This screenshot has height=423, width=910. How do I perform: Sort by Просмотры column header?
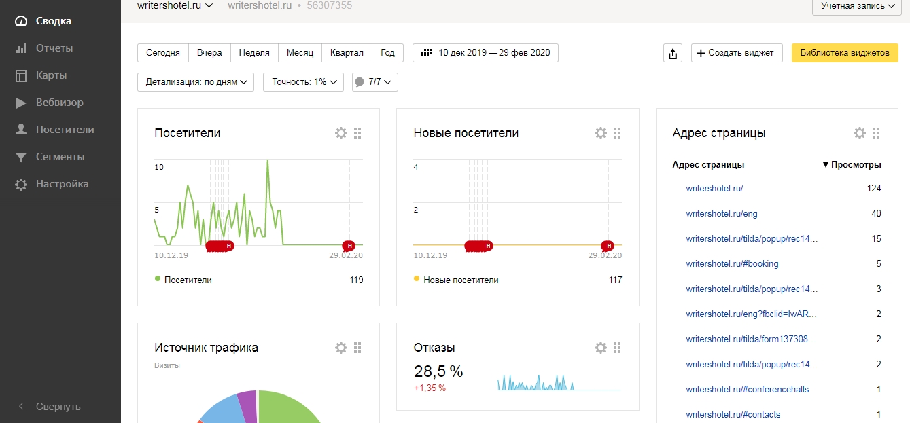(852, 164)
